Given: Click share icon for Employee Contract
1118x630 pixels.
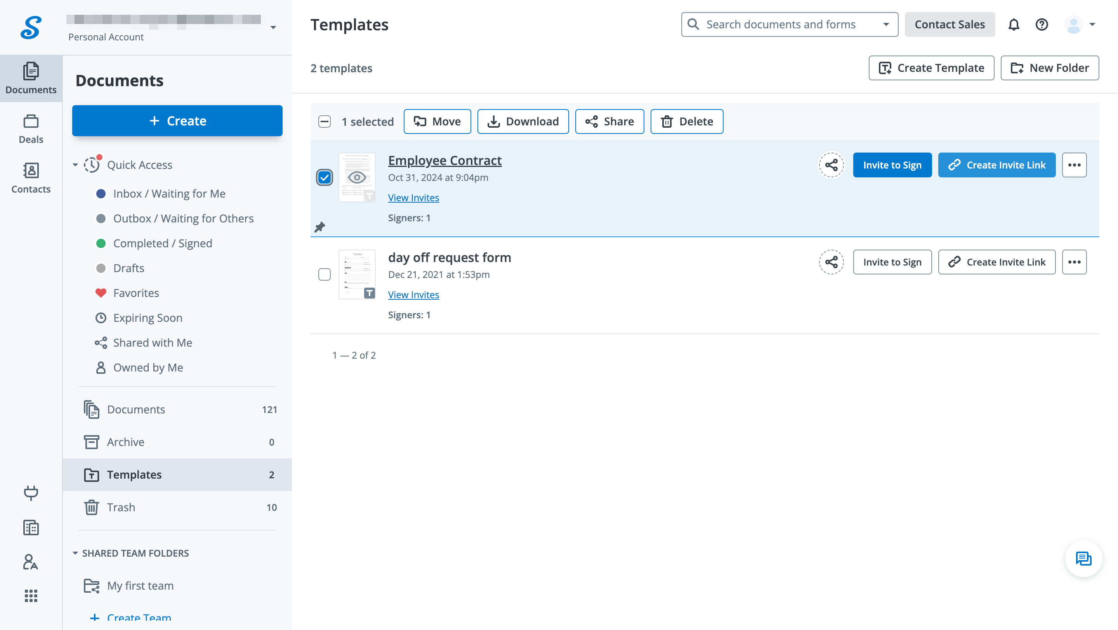Looking at the screenshot, I should tap(831, 165).
